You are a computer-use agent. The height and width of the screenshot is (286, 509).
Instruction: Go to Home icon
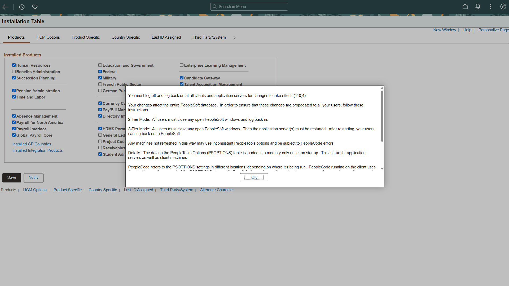pos(465,7)
